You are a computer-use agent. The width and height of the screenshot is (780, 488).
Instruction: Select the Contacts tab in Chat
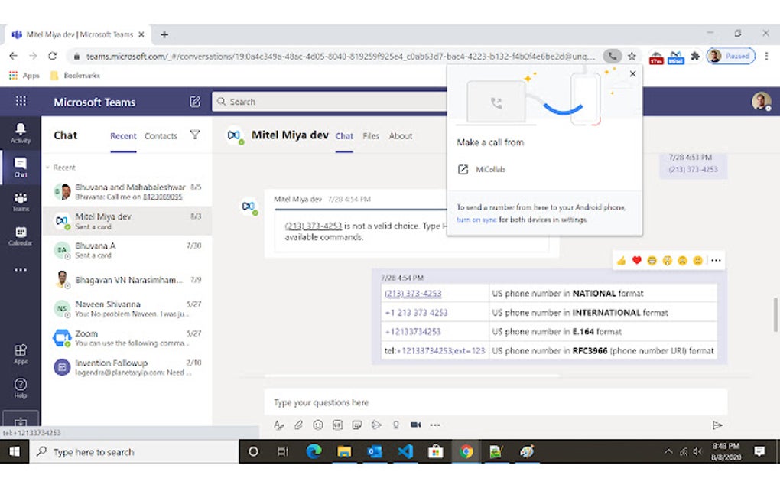point(161,135)
